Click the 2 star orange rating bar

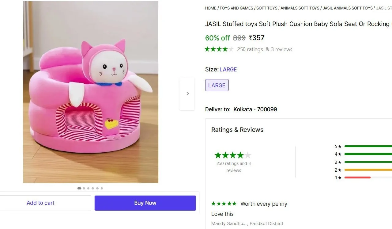(368, 170)
